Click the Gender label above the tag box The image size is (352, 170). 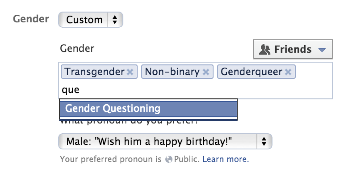(x=77, y=48)
